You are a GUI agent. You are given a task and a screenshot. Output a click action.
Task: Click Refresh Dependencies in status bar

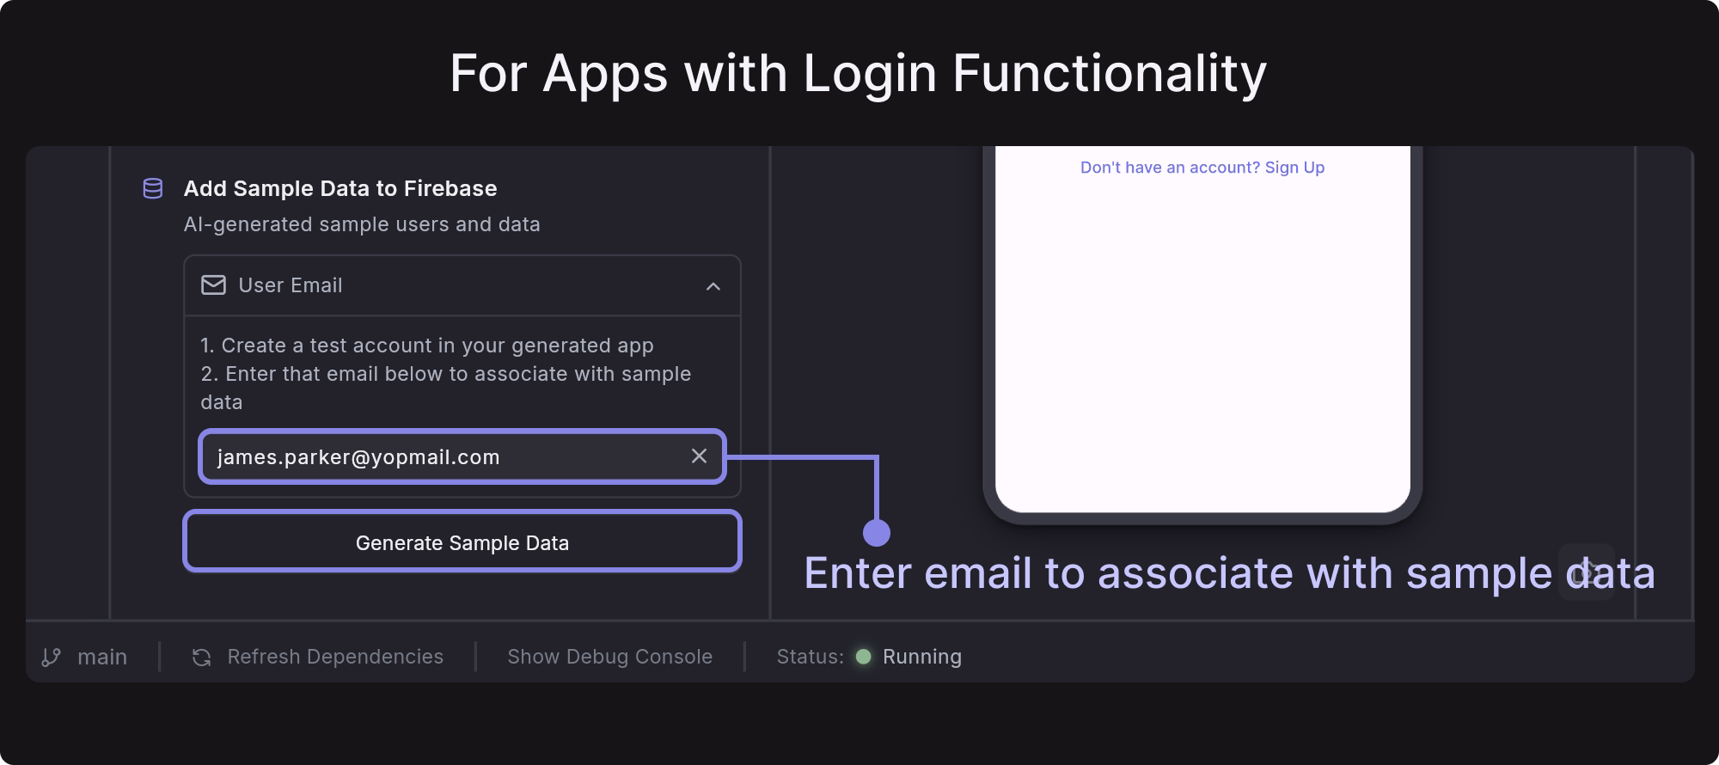pyautogui.click(x=335, y=657)
